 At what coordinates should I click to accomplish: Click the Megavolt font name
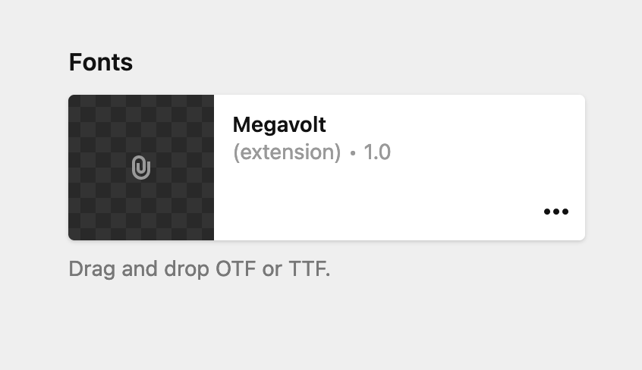click(279, 124)
